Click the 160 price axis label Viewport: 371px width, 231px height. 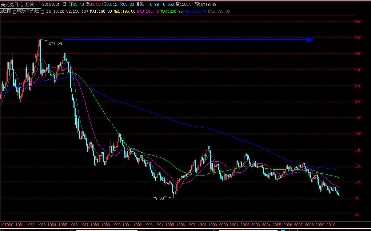pos(358,134)
